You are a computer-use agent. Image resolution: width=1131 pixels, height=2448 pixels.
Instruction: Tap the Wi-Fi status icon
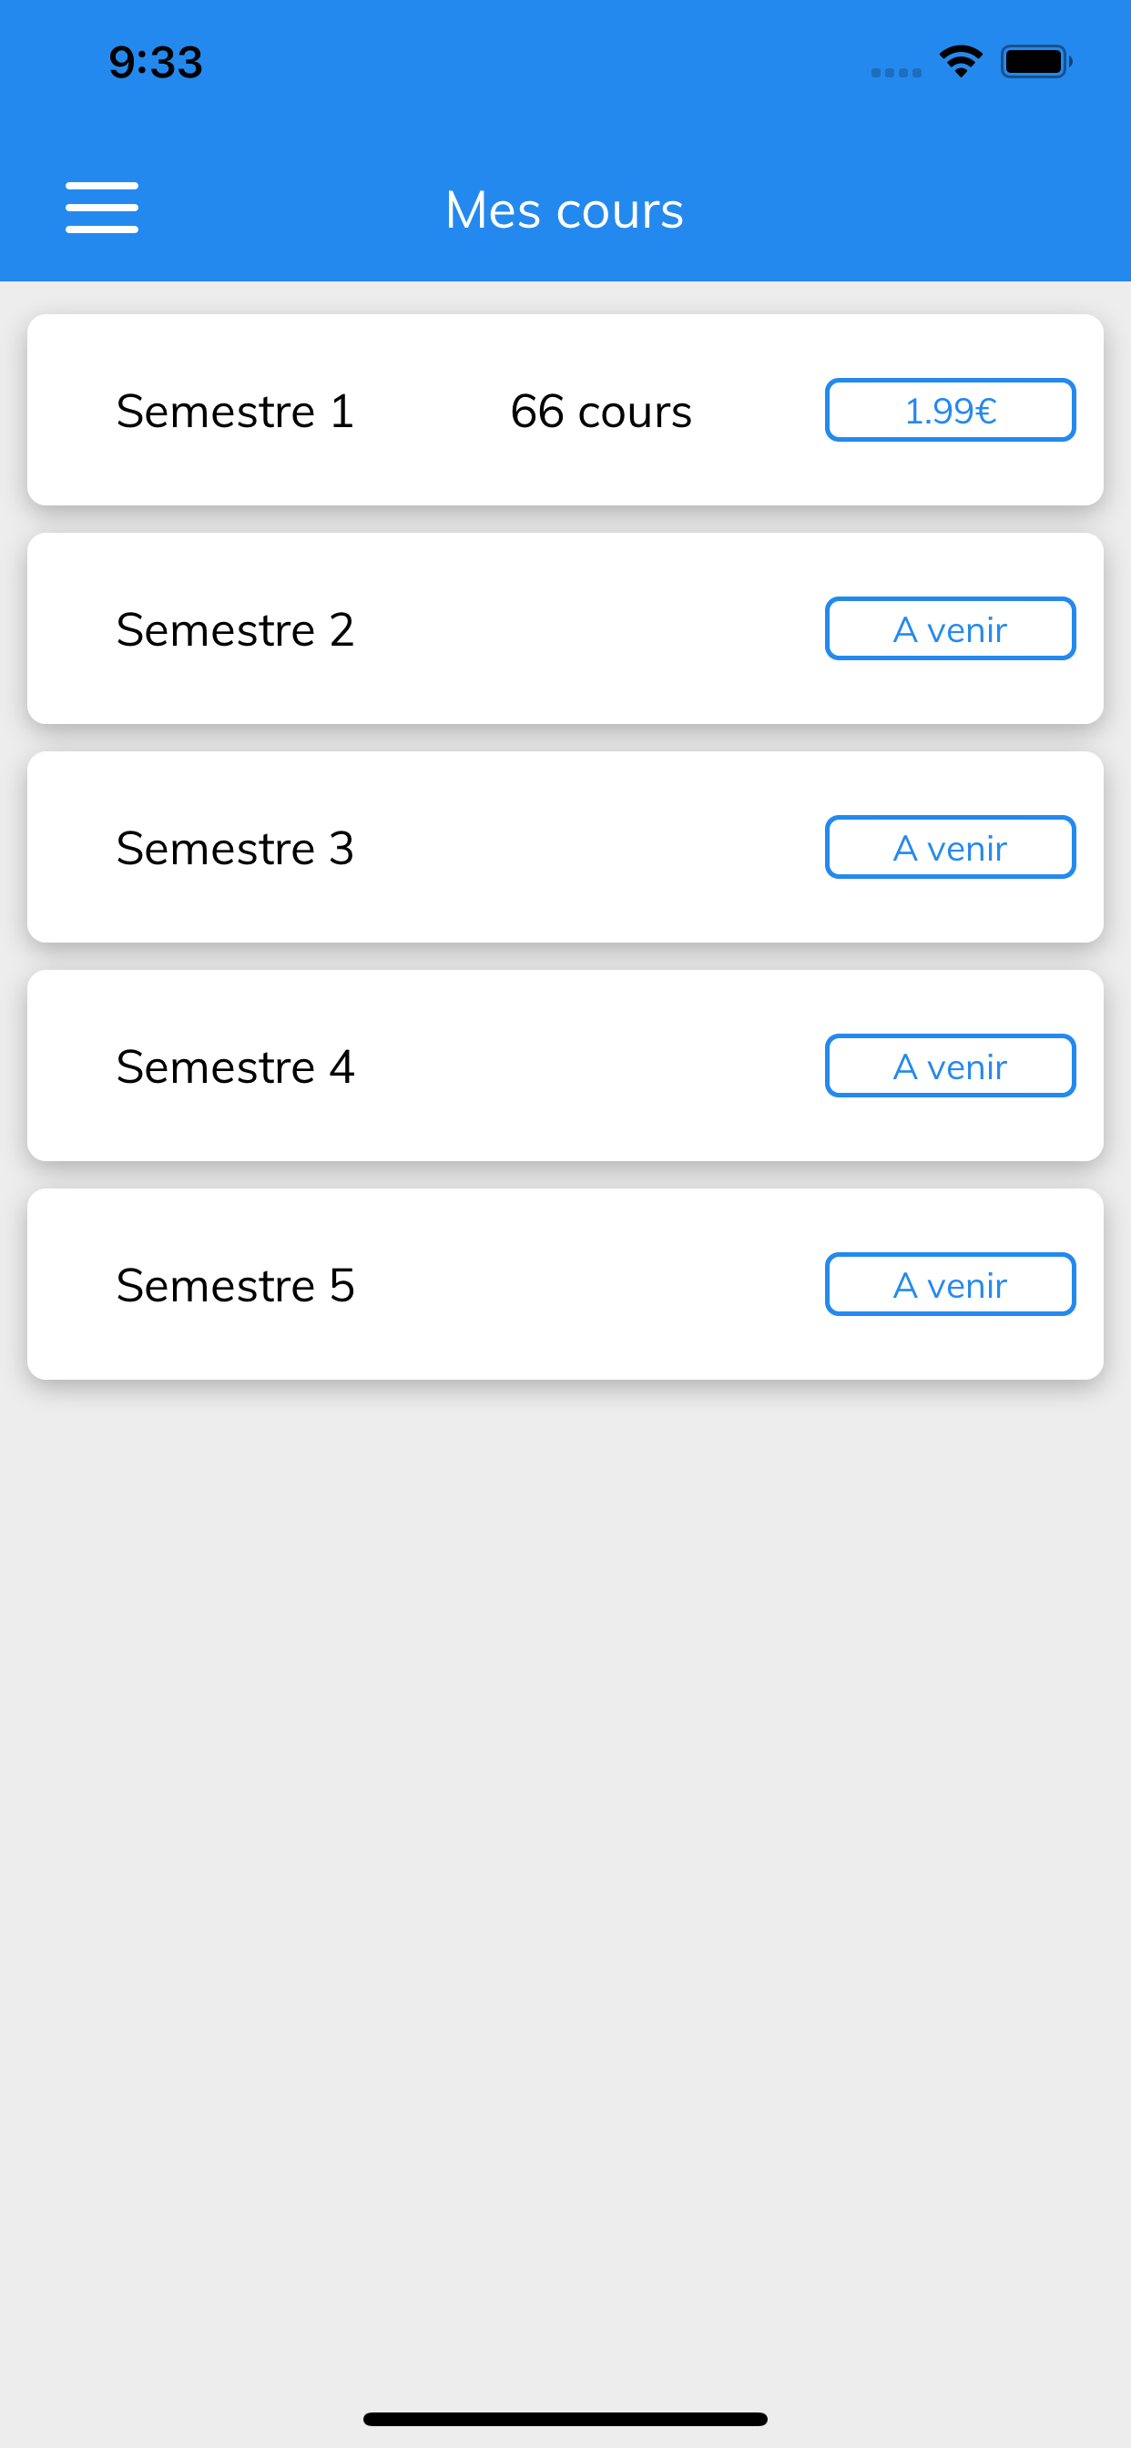coord(961,62)
